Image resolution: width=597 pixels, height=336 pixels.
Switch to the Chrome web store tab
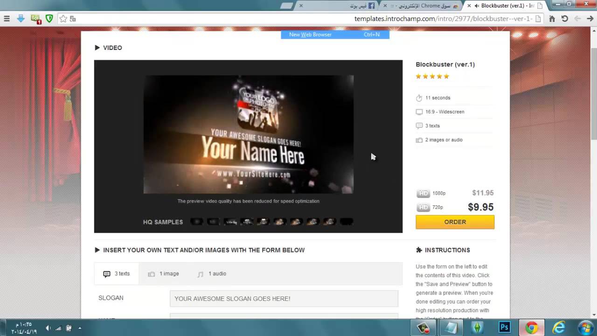(422, 6)
